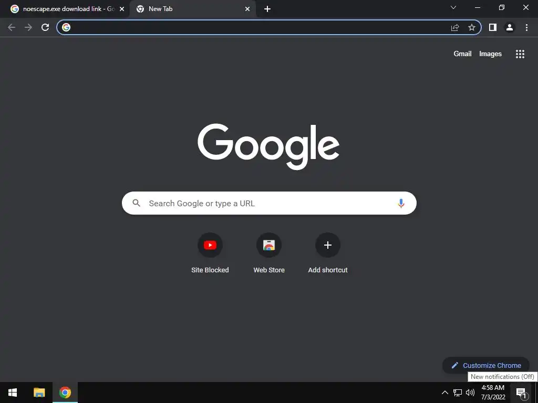Open the tab search chevron
The width and height of the screenshot is (538, 403).
[453, 7]
